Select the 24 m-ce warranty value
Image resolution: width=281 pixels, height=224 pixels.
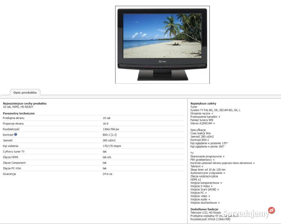108,174
